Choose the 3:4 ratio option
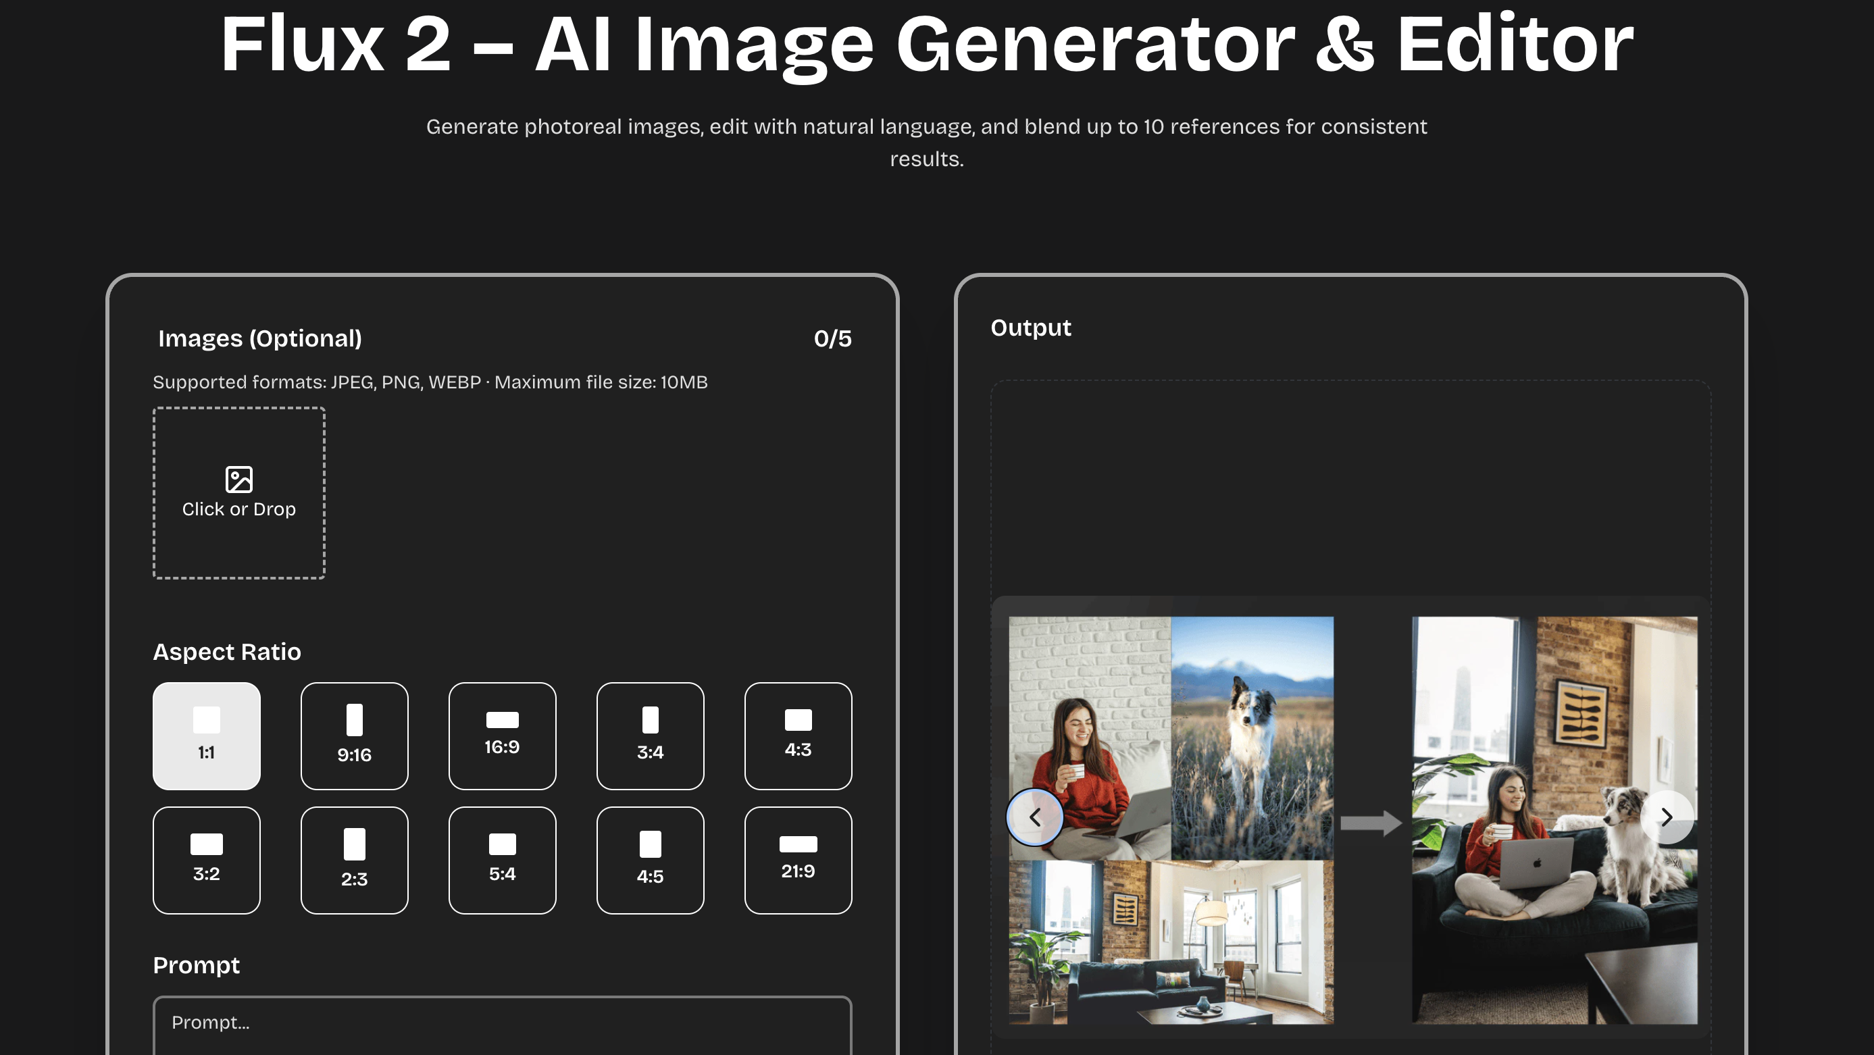Viewport: 1874px width, 1055px height. pos(650,736)
